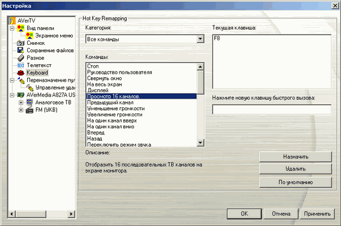Viewport: 341px width, 226px height.
Task: Click the commands list scroll-down arrow
Action: coord(200,143)
